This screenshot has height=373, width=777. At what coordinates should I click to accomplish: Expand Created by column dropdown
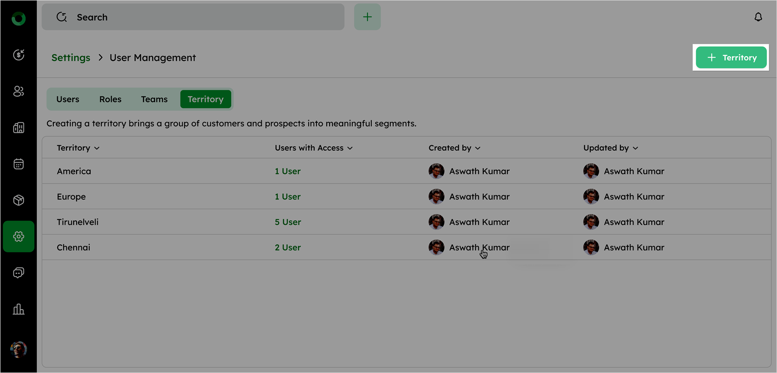[x=477, y=148]
